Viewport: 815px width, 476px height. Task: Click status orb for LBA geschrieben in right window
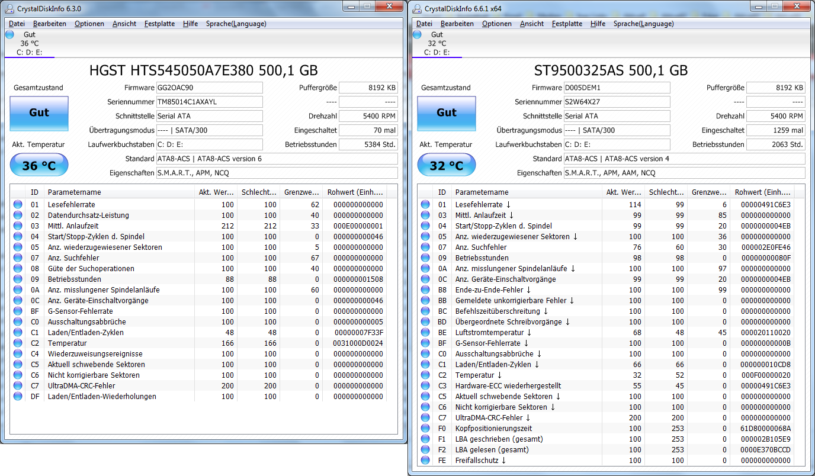[425, 439]
